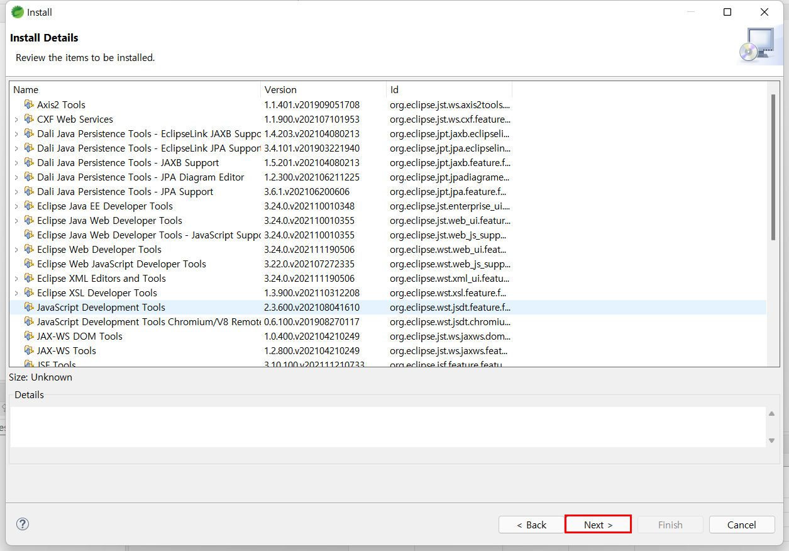Expand Eclipse Java Web Developer Tools
Screen dimensions: 789x551
point(16,220)
